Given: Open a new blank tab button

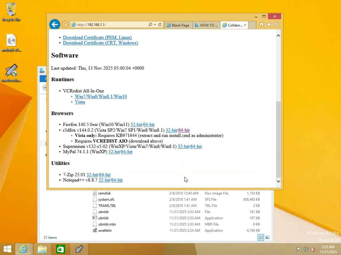Looking at the screenshot, I should point(252,25).
